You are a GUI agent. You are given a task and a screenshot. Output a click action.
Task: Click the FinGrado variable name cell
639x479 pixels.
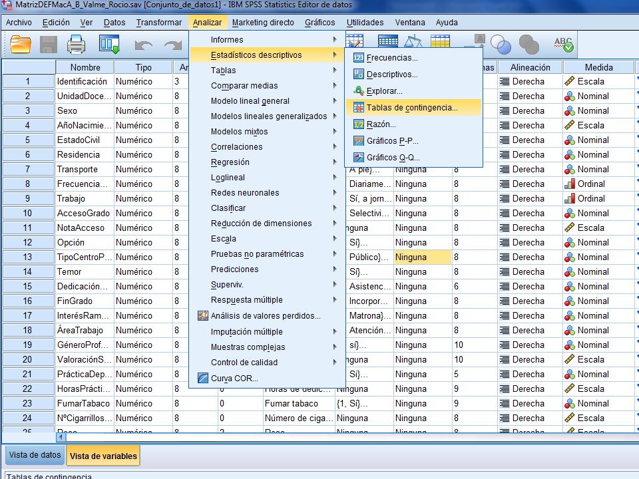pos(85,301)
